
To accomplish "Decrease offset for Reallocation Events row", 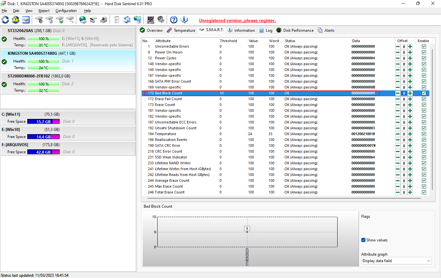I will coord(398,140).
